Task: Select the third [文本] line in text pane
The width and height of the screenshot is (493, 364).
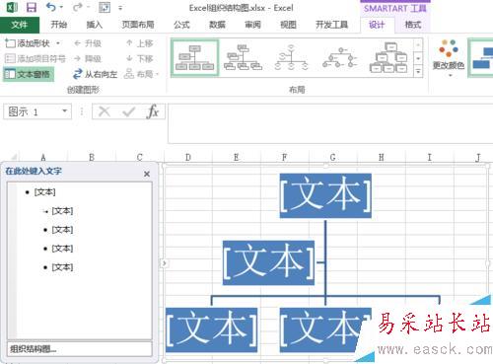Action: click(x=62, y=230)
